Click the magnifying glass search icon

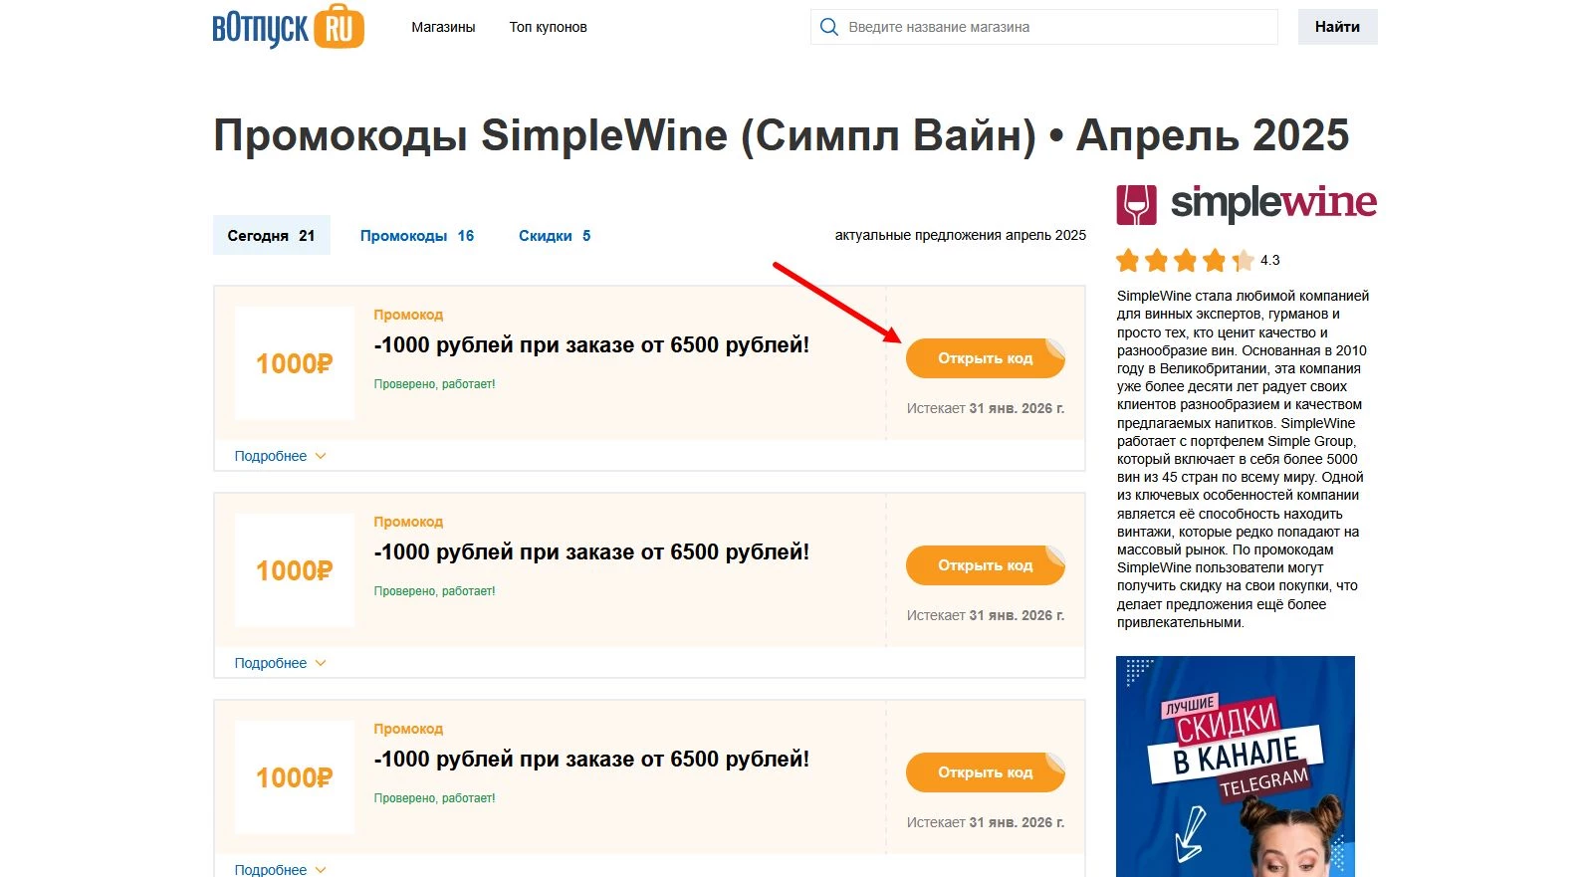pos(829,27)
